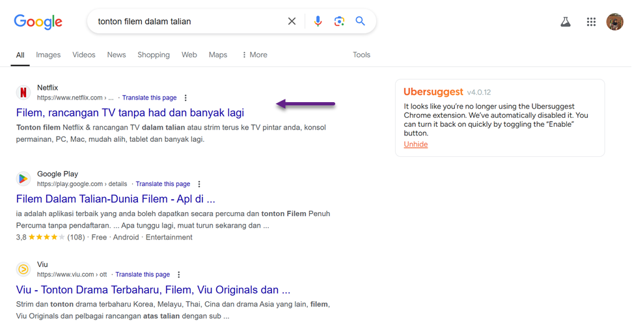Image resolution: width=632 pixels, height=326 pixels.
Task: Click the Netflix site name
Action: coord(48,87)
